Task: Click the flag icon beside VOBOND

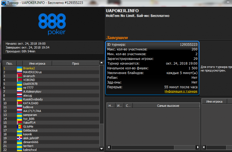Action: 19,80
